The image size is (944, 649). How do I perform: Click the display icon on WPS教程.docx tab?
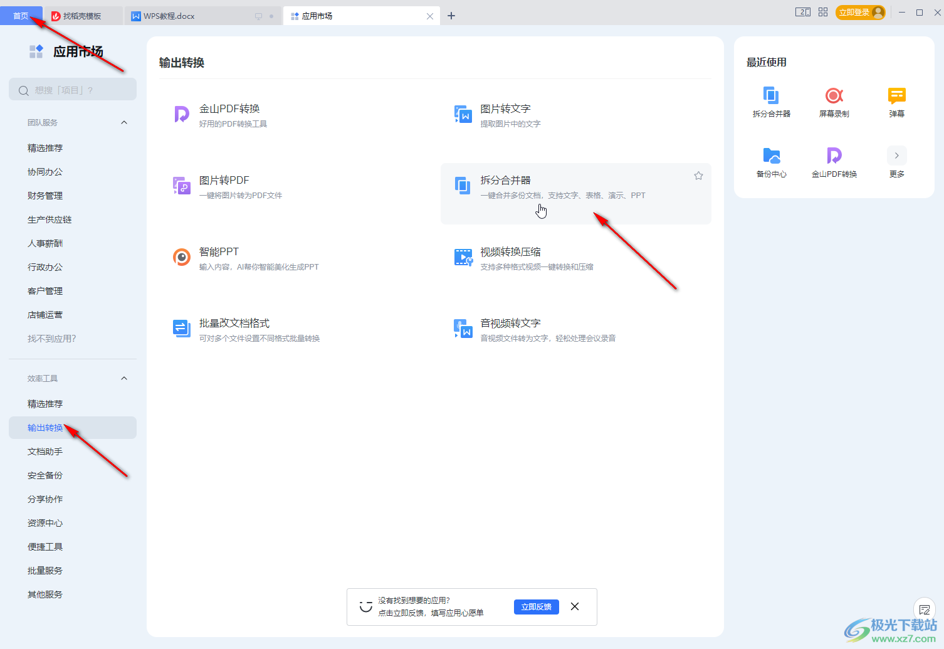[258, 16]
